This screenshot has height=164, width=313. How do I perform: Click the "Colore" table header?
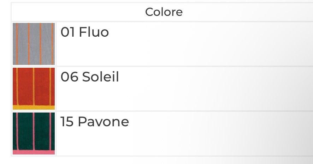(164, 12)
